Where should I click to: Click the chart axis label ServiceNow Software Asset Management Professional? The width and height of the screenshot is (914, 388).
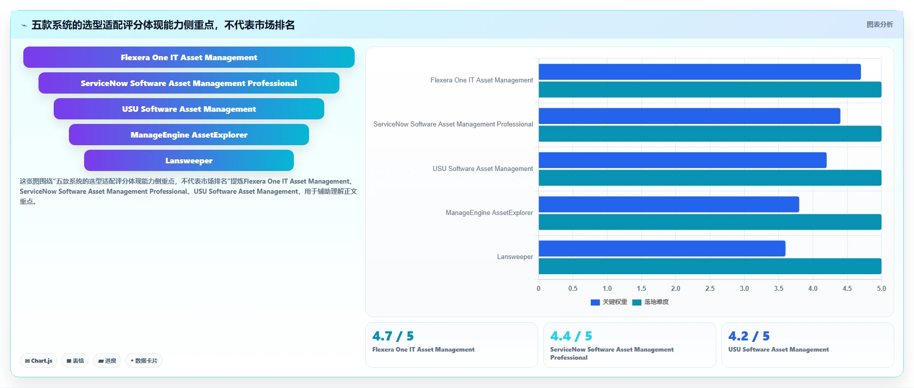point(453,124)
